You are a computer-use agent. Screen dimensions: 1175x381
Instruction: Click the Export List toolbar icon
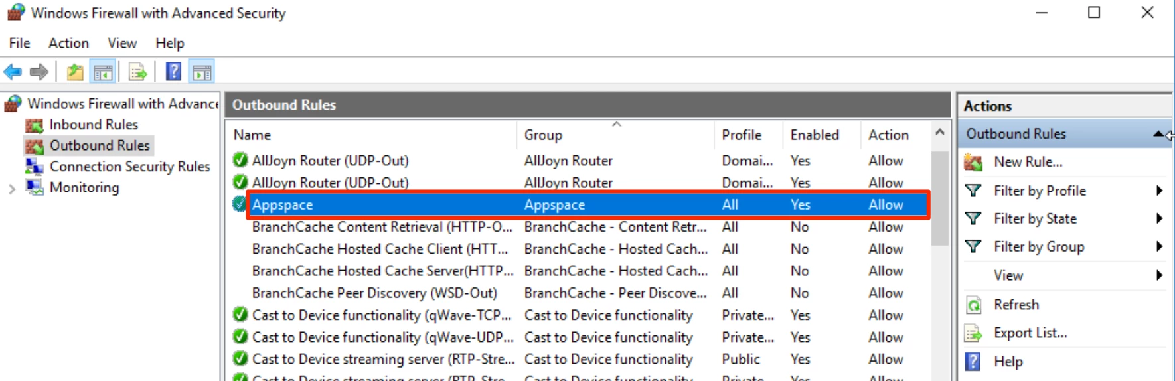137,72
